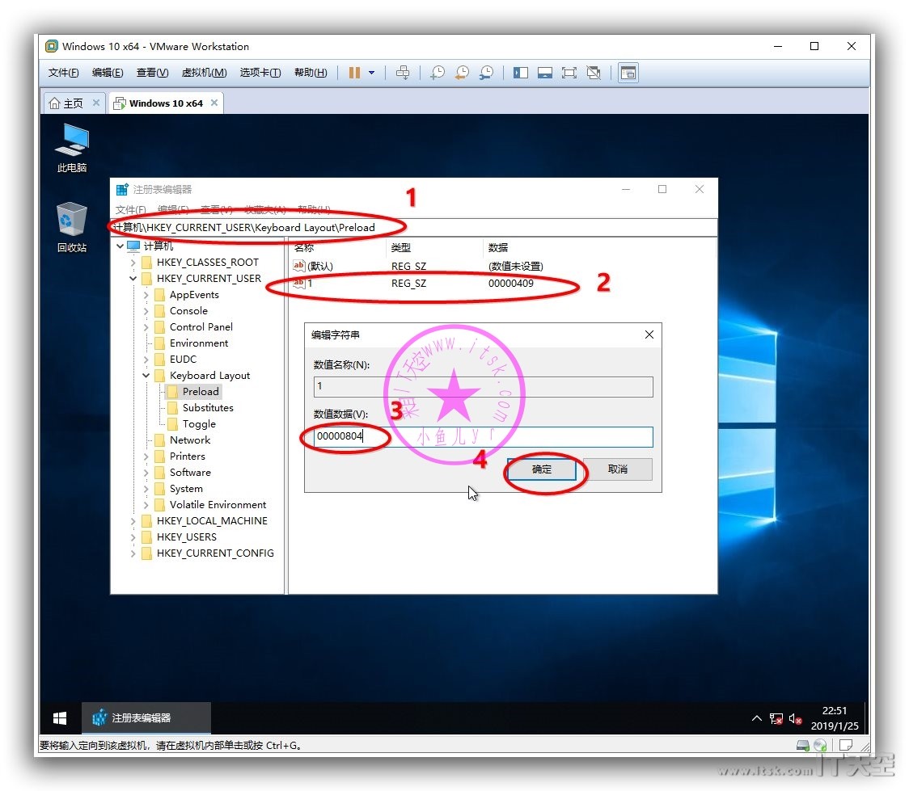Click the network tray icon

tap(776, 719)
